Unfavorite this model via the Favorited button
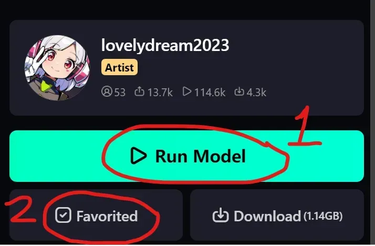Image resolution: width=375 pixels, height=246 pixels. point(96,215)
